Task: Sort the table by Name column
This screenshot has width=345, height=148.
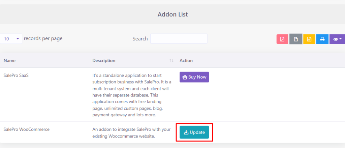Action: coord(9,61)
